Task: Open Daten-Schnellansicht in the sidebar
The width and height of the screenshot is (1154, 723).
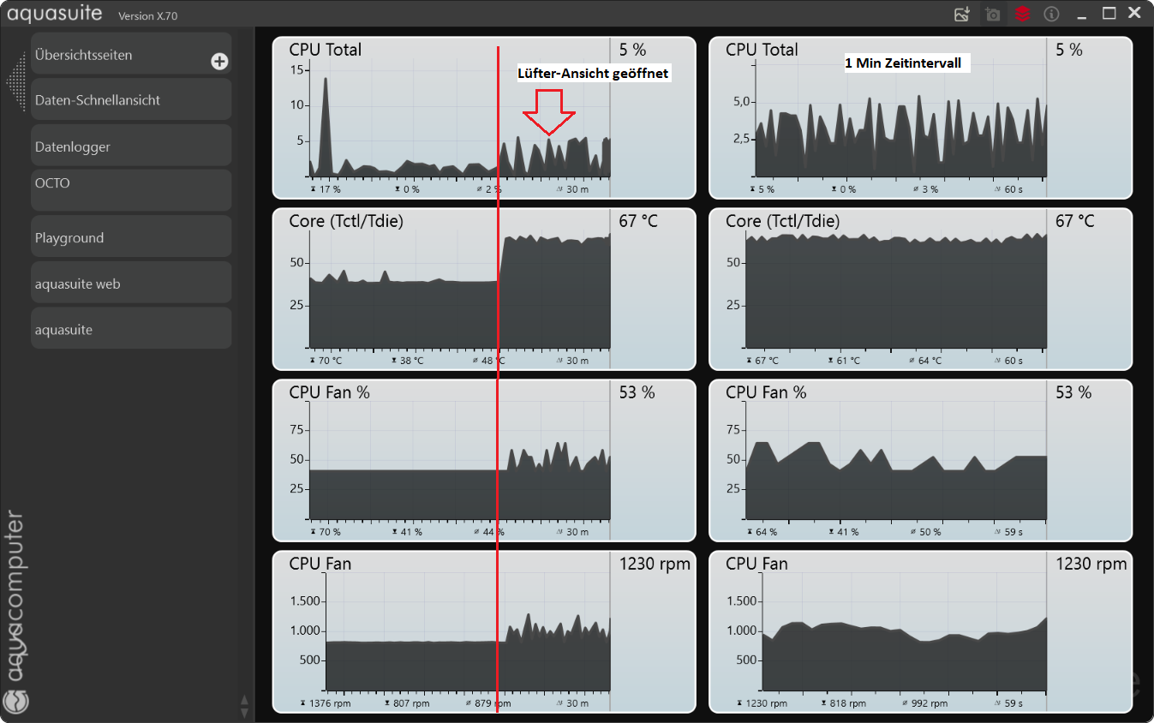Action: (131, 99)
